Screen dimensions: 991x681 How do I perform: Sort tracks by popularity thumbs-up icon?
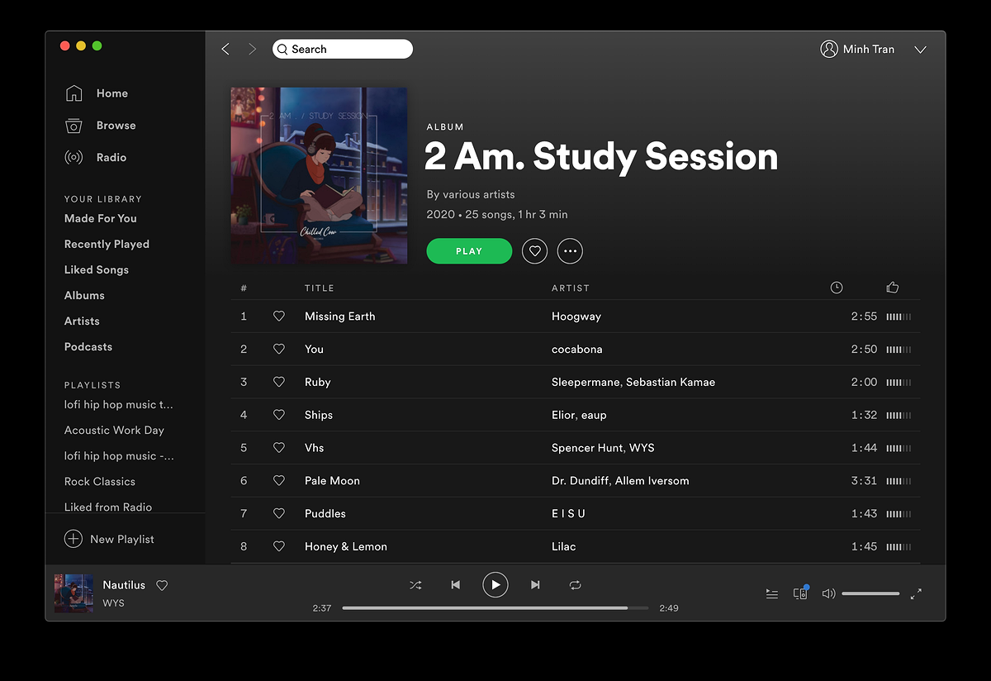point(892,288)
